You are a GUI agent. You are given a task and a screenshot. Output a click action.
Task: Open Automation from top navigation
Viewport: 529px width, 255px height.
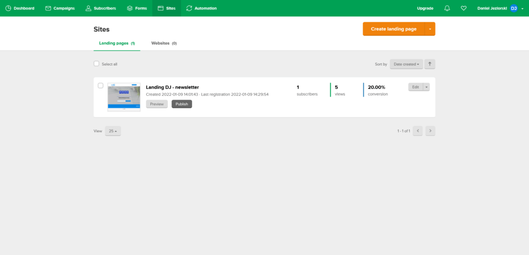click(201, 8)
